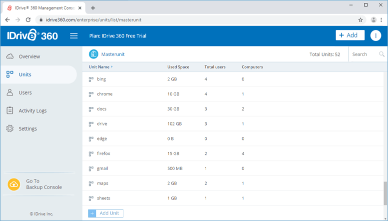Open the hamburger menu beside IDrive 360 logo

tap(74, 36)
